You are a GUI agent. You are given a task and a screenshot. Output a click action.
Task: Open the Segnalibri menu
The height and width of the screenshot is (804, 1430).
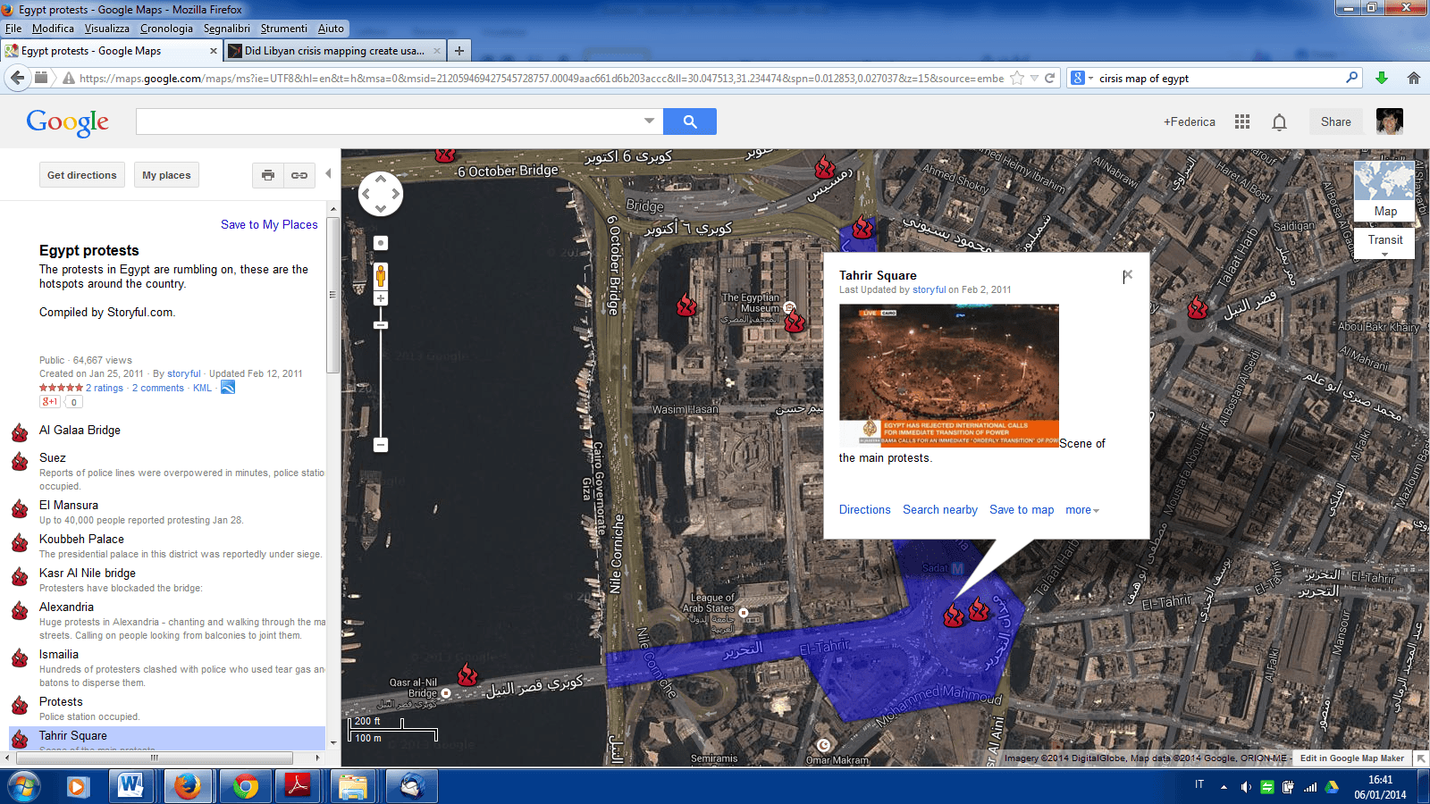(x=227, y=29)
